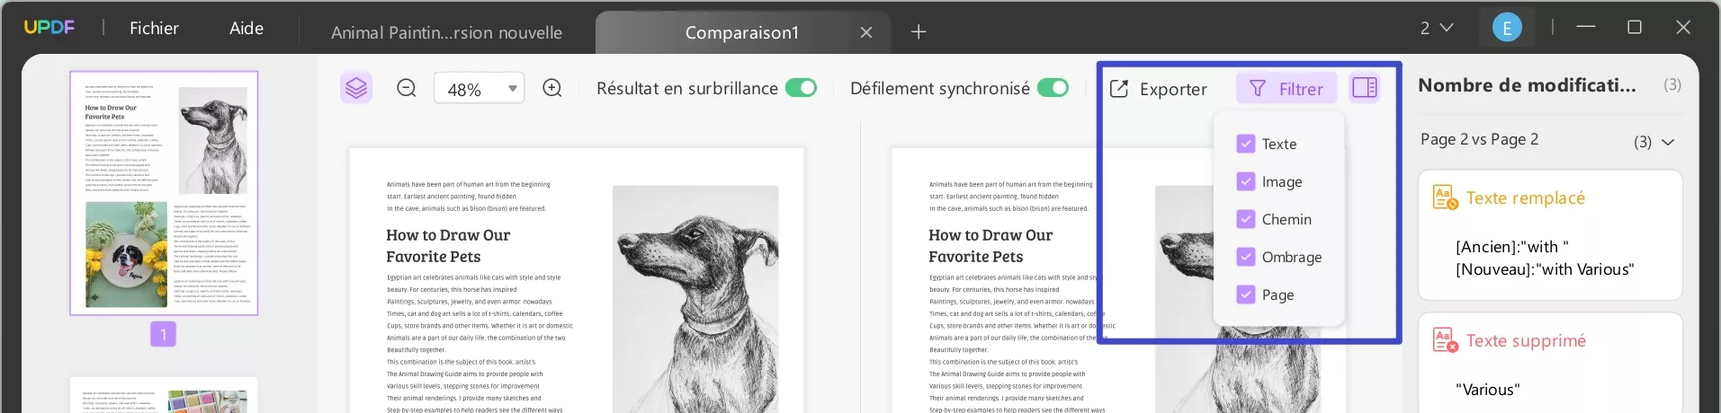The height and width of the screenshot is (413, 1721).
Task: Uncheck the Ombrage filter checkbox
Action: [x=1246, y=257]
